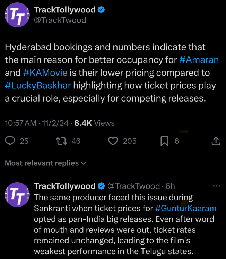Tap the @TrackTwood handle under the main name

click(x=60, y=20)
